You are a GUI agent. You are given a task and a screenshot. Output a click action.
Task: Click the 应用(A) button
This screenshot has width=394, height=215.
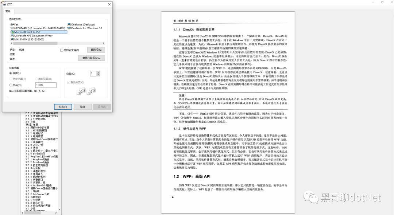[102, 107]
